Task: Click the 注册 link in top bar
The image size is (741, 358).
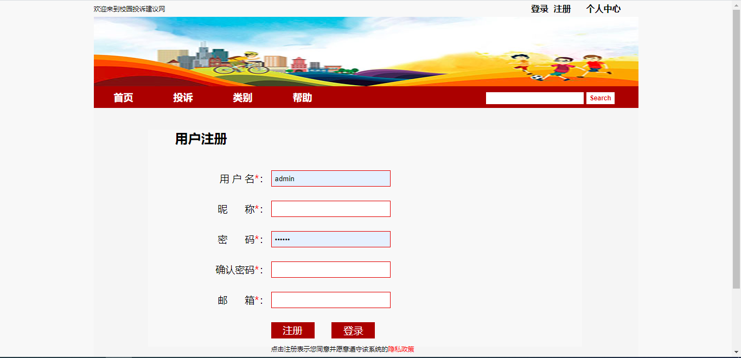Action: tap(562, 9)
